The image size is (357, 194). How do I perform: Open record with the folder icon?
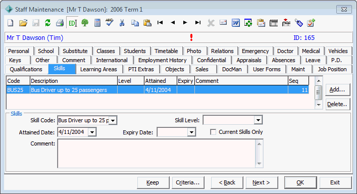(23, 23)
